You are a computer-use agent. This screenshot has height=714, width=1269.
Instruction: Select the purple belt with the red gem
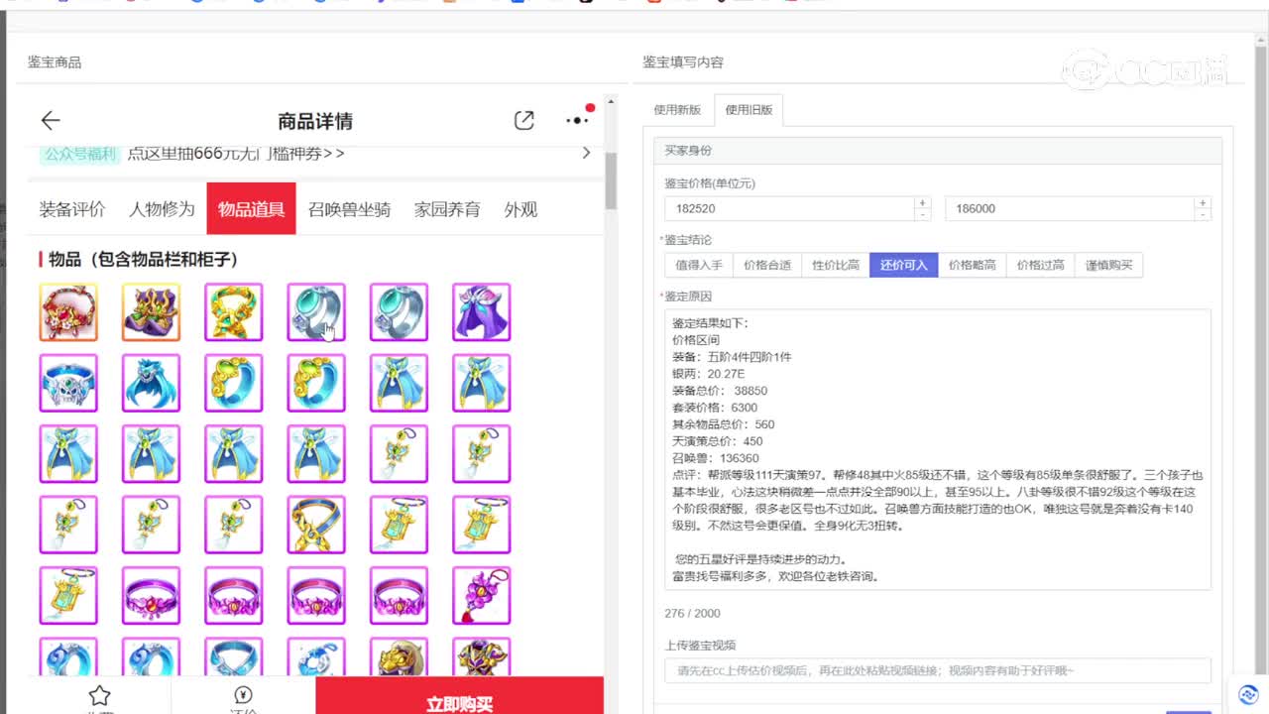tap(151, 595)
